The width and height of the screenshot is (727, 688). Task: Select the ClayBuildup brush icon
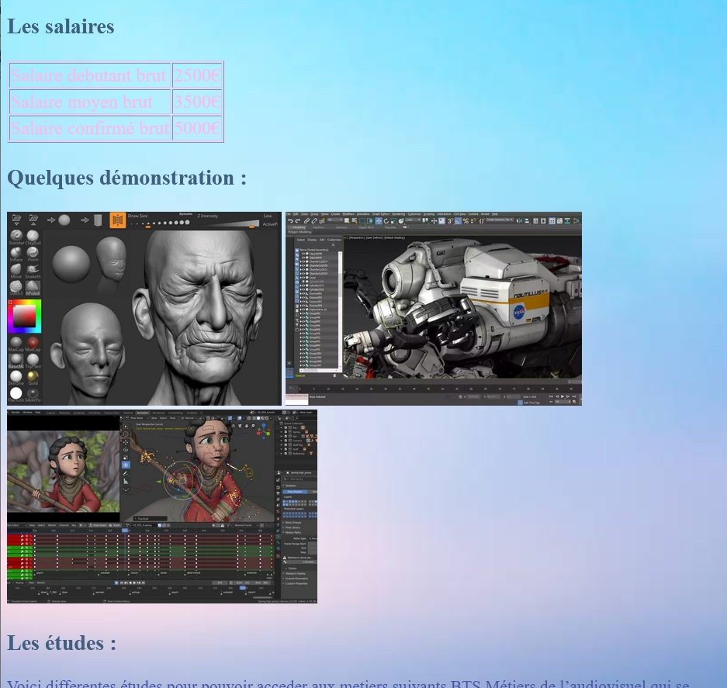point(33,236)
